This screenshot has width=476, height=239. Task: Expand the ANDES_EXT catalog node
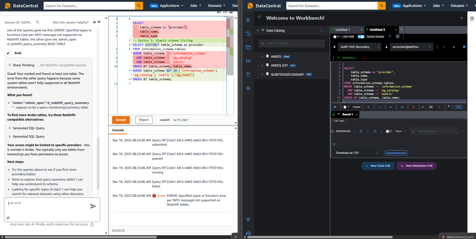[262, 66]
